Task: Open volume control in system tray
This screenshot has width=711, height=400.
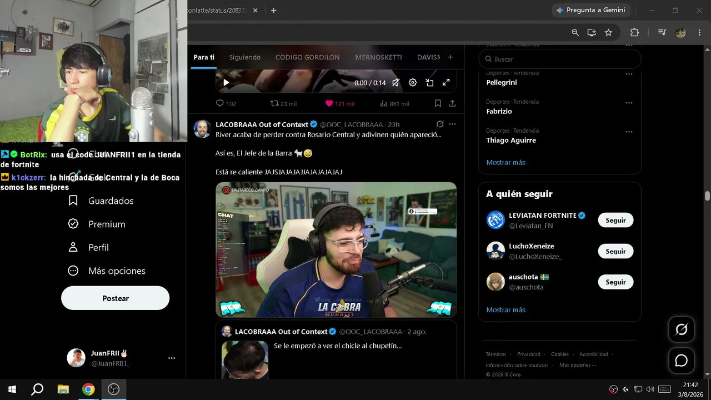Action: [x=650, y=389]
